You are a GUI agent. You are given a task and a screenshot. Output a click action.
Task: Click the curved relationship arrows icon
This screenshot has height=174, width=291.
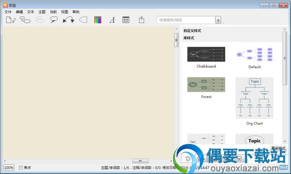click(x=68, y=20)
